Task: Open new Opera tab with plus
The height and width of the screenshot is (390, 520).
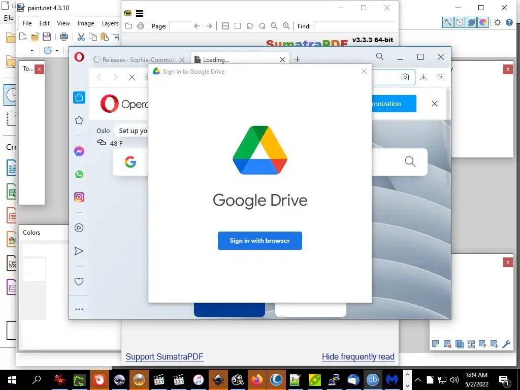Action: (x=297, y=59)
